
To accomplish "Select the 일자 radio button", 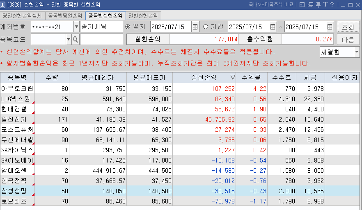I will (x=128, y=27).
